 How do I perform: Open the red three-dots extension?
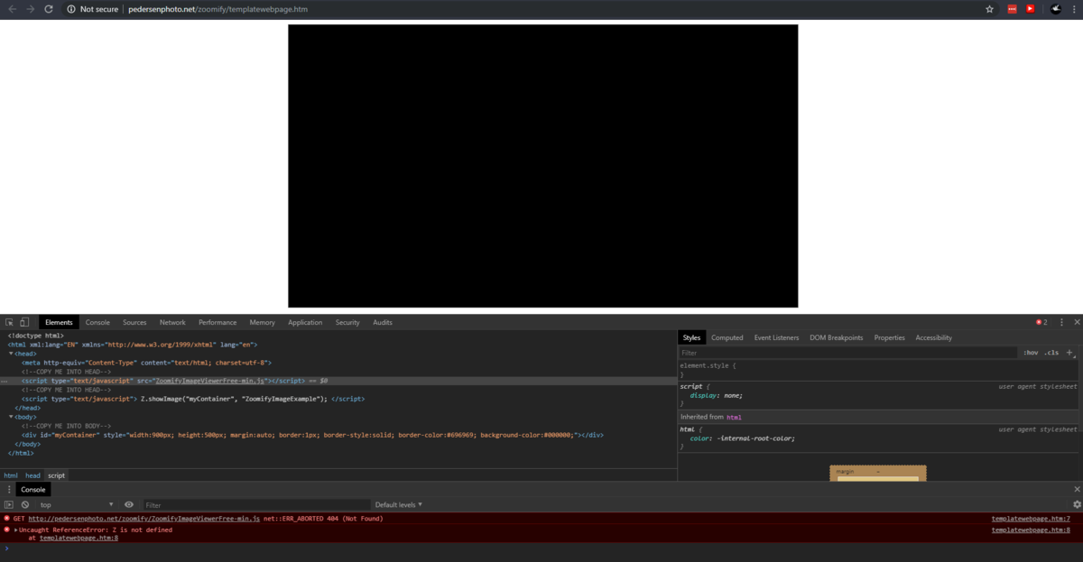tap(1012, 9)
